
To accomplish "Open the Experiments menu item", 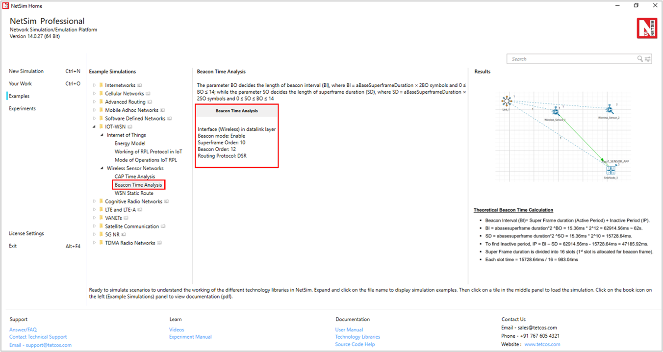I will pyautogui.click(x=22, y=108).
